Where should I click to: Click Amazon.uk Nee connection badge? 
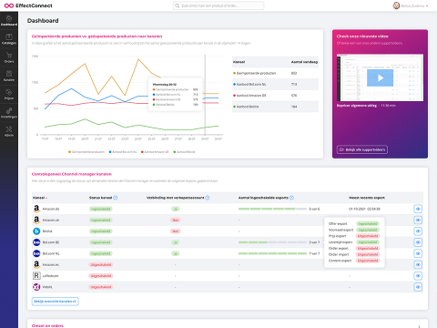click(176, 220)
